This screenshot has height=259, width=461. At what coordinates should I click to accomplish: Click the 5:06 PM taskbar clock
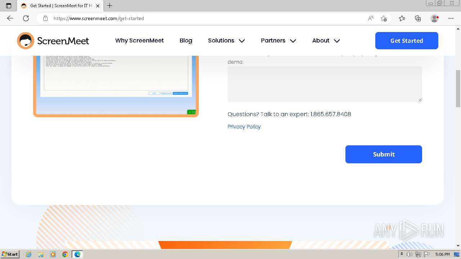click(442, 254)
